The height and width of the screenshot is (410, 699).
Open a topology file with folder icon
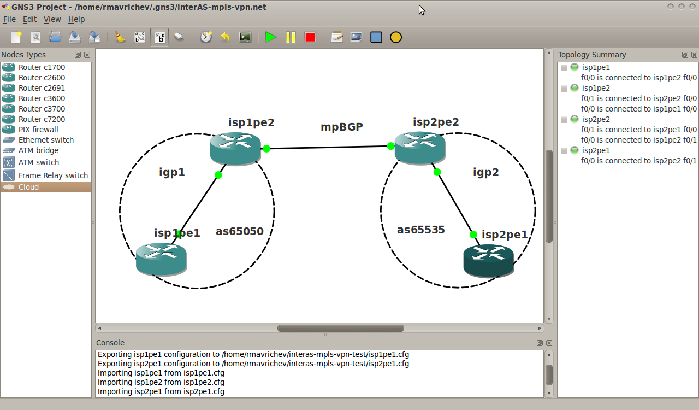pyautogui.click(x=55, y=37)
